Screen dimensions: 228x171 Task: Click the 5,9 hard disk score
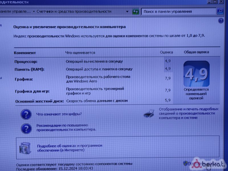coord(168,100)
